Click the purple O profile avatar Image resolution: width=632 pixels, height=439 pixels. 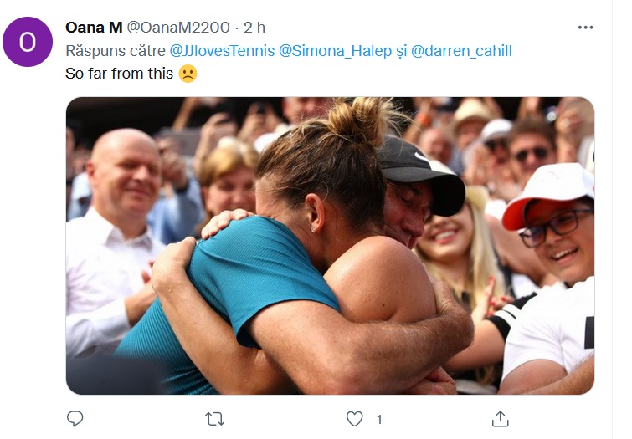(x=28, y=42)
